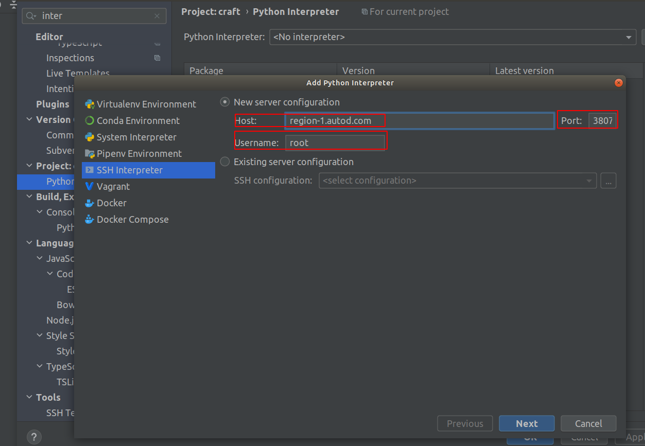645x446 pixels.
Task: Open the SSH configuration combo box
Action: 457,181
